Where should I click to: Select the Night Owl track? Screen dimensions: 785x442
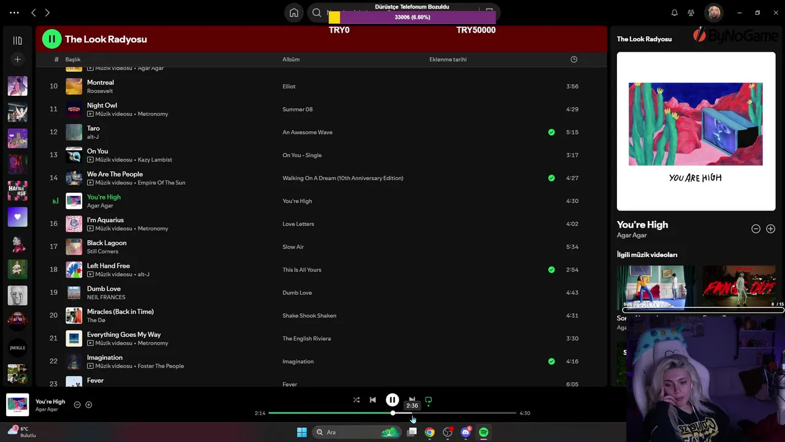[102, 105]
